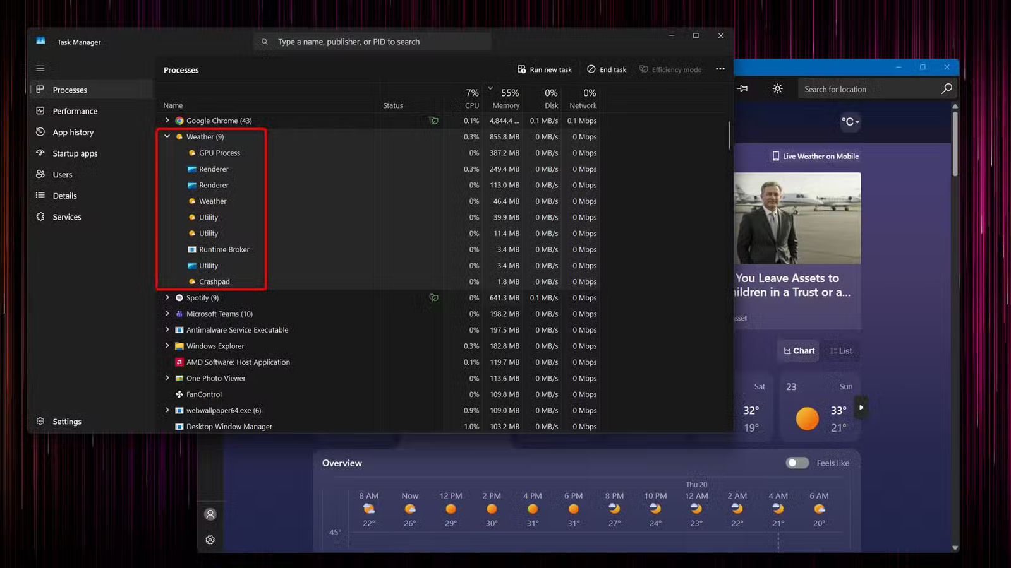Click the Windows Explorer folder icon
Screen dimensions: 1011x568
point(179,346)
